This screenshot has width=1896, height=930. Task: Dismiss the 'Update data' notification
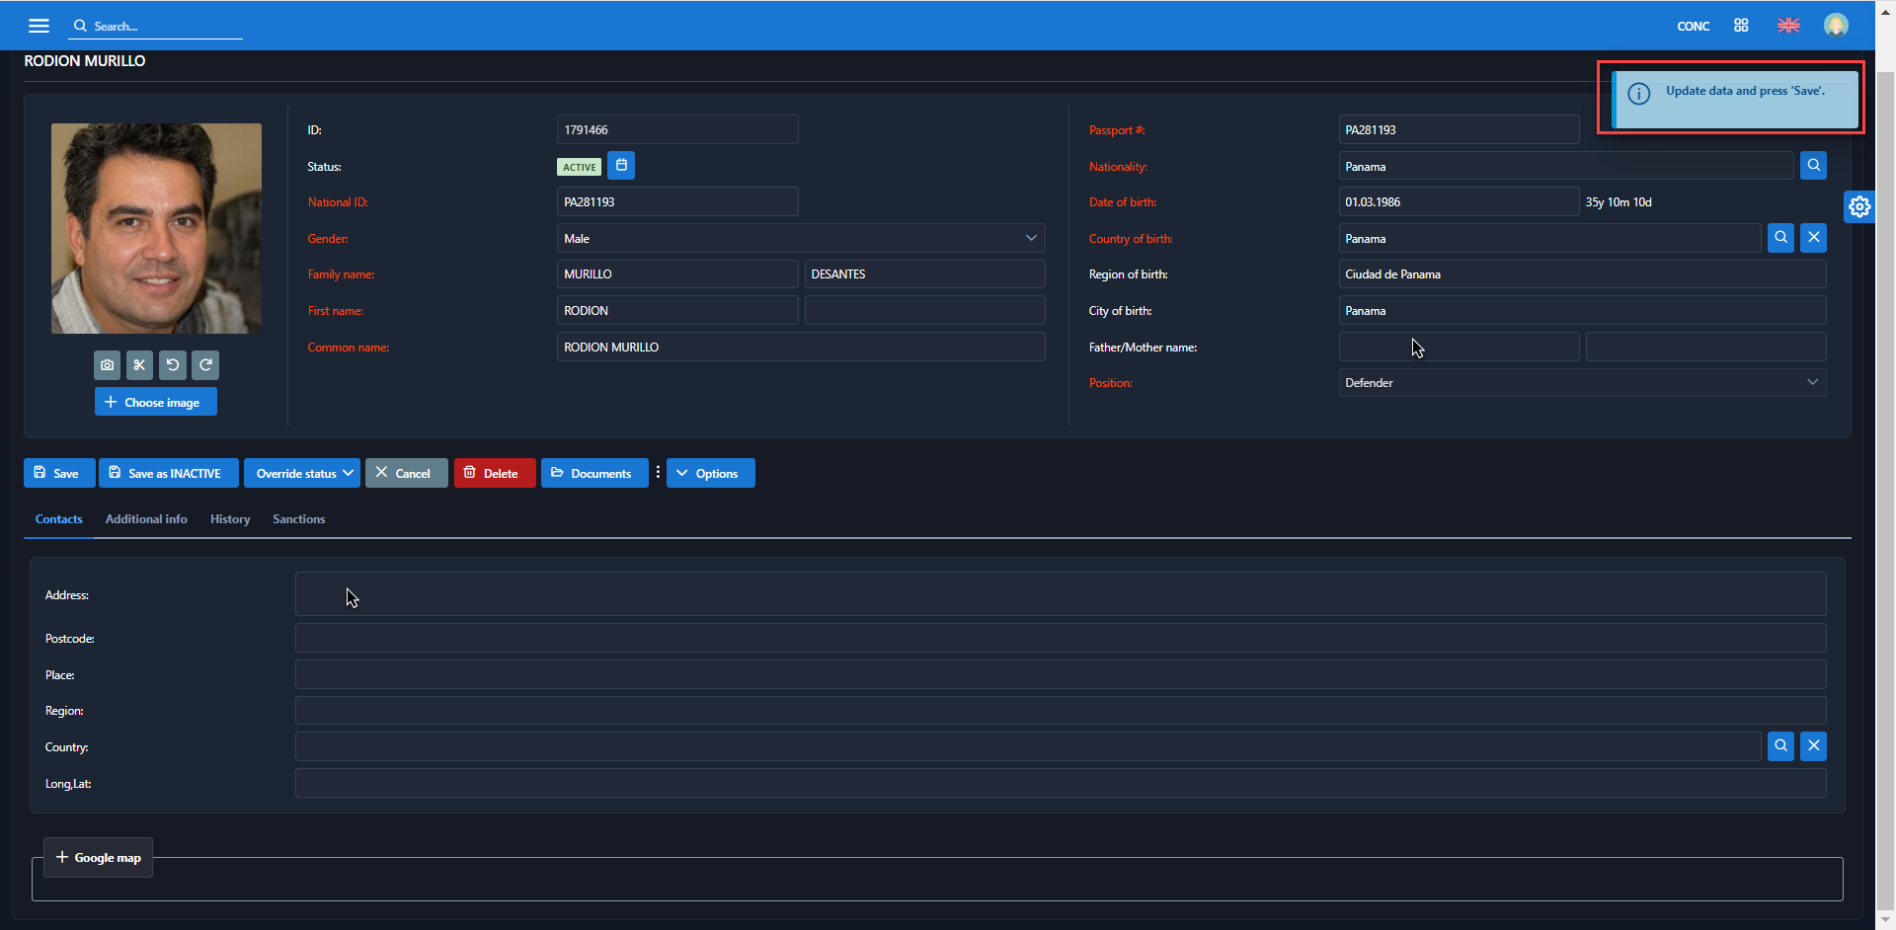click(x=1735, y=99)
